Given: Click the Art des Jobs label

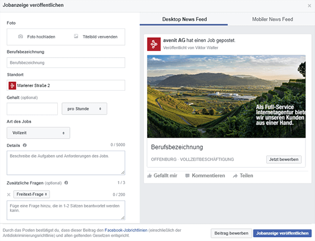Looking at the screenshot, I should pyautogui.click(x=19, y=121).
